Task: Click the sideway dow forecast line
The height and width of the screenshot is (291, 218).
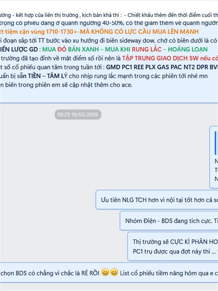Action: [108, 40]
